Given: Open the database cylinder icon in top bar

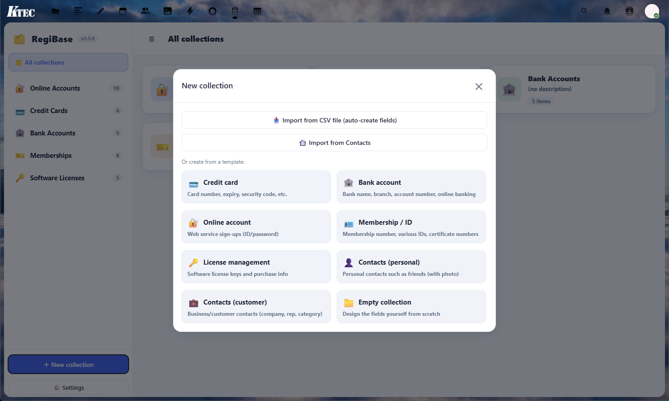Looking at the screenshot, I should 235,11.
